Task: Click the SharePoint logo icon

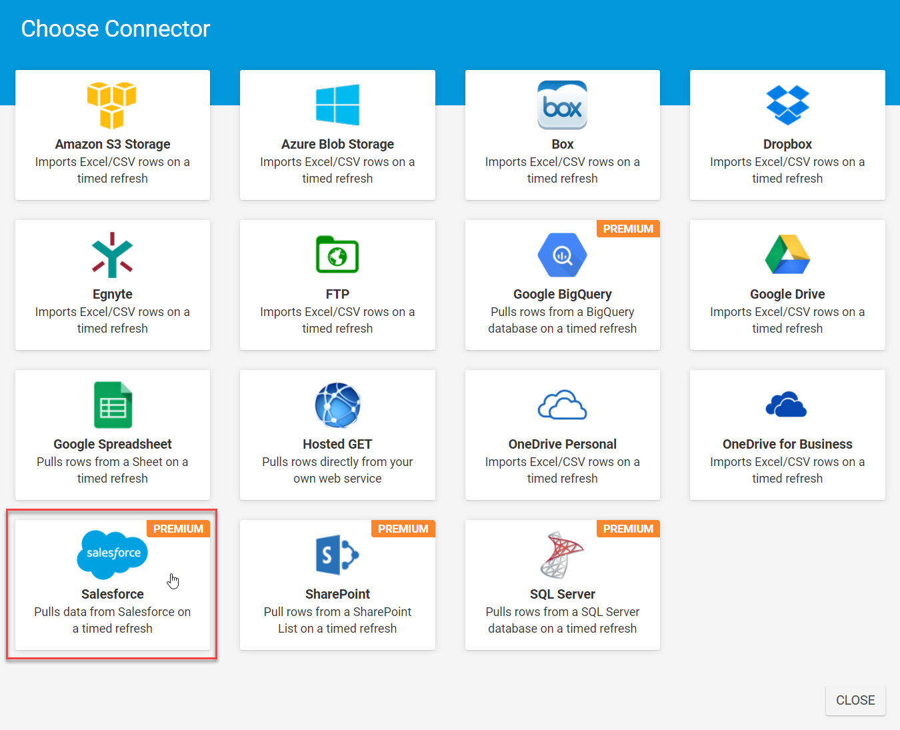Action: 337,555
